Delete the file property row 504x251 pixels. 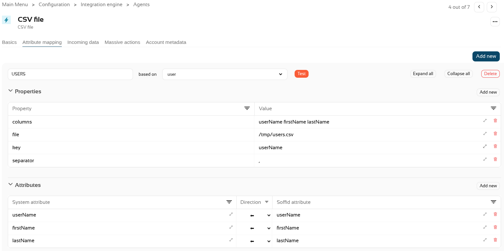click(496, 133)
